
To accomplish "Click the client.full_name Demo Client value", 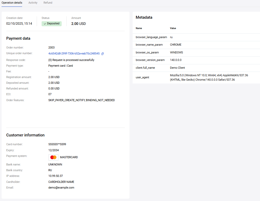I will 177,68.
